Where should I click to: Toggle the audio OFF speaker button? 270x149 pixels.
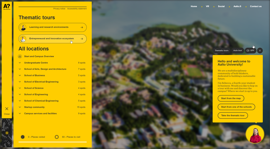pyautogui.click(x=250, y=51)
